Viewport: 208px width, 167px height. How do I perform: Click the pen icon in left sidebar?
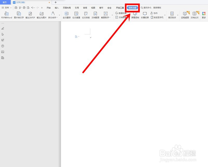tap(3, 28)
